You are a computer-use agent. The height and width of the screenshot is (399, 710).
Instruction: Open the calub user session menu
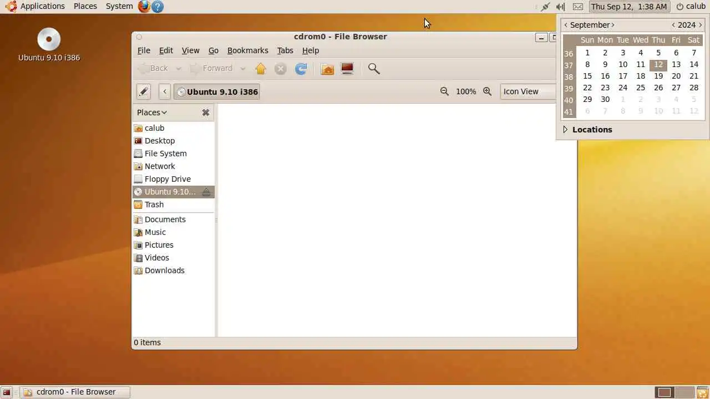pyautogui.click(x=691, y=7)
